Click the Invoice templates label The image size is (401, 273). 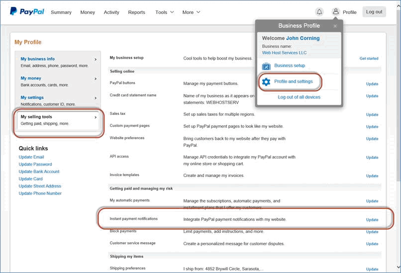pos(124,175)
